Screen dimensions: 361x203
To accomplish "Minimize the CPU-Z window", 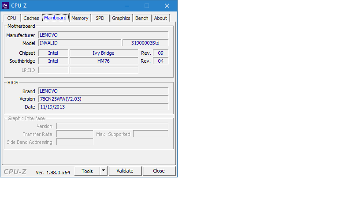I will [x=127, y=6].
